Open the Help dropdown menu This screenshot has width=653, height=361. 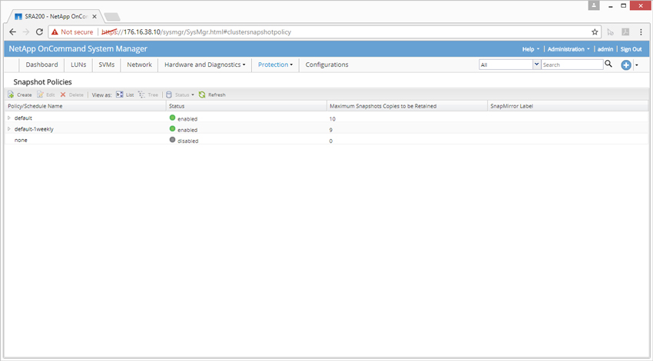(531, 49)
